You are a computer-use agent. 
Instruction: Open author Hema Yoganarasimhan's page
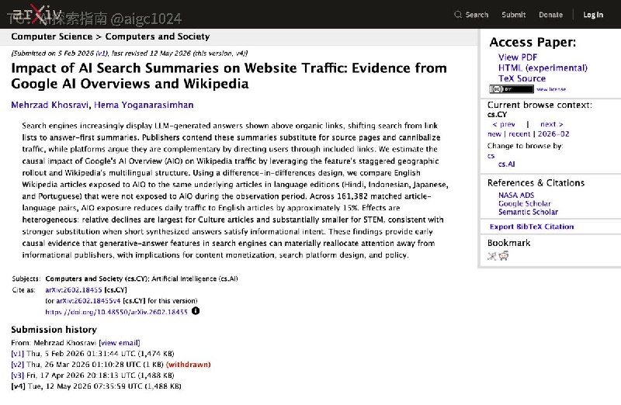coord(144,105)
